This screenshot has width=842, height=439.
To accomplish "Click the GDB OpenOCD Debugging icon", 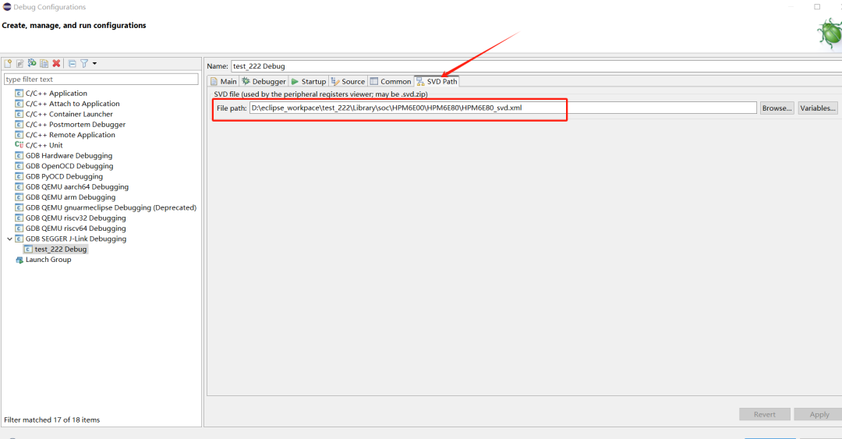I will pos(19,166).
